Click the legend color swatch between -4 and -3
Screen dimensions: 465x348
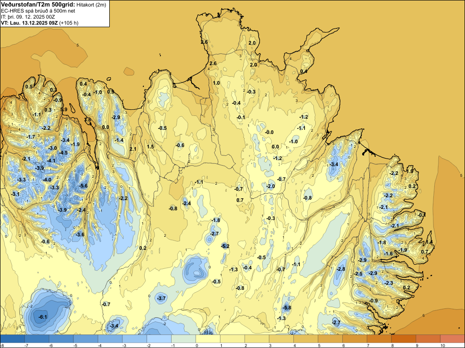pos(110,339)
